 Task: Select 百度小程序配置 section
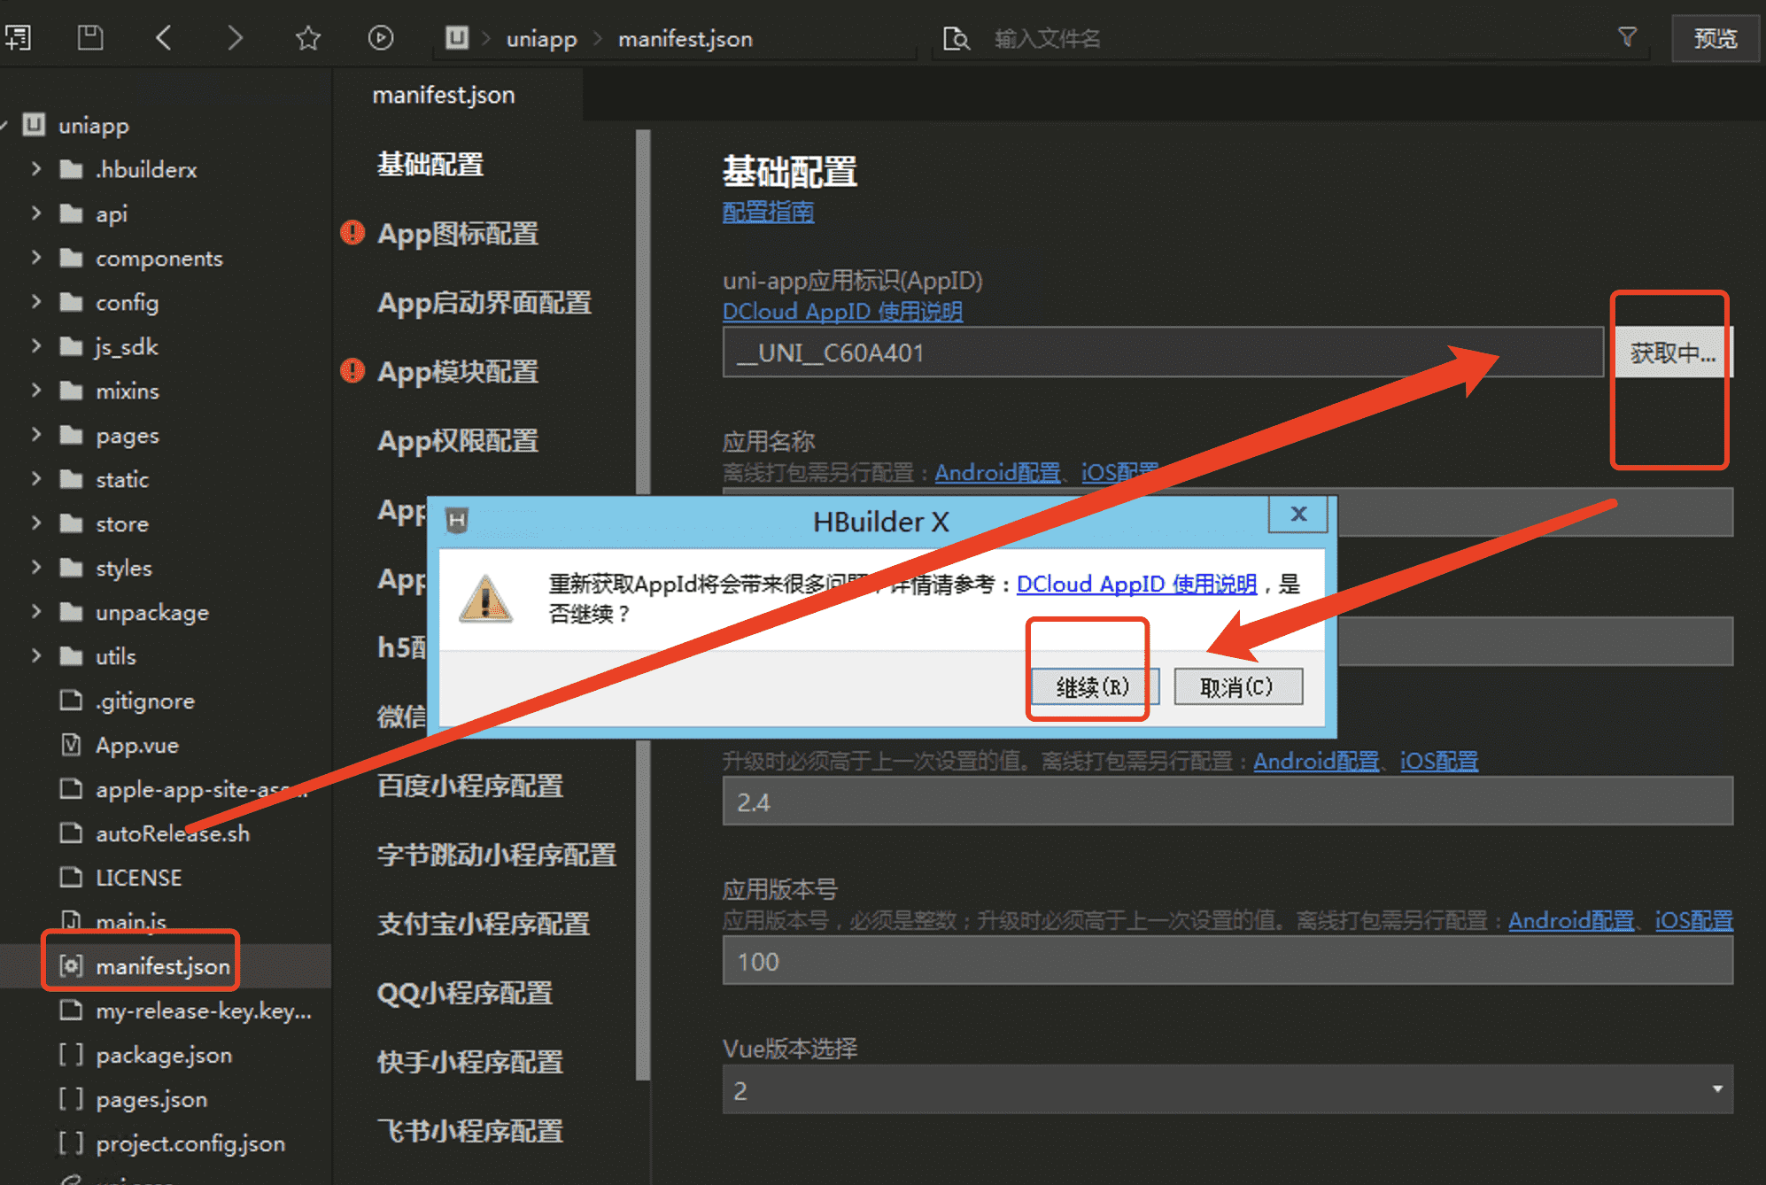pos(470,786)
